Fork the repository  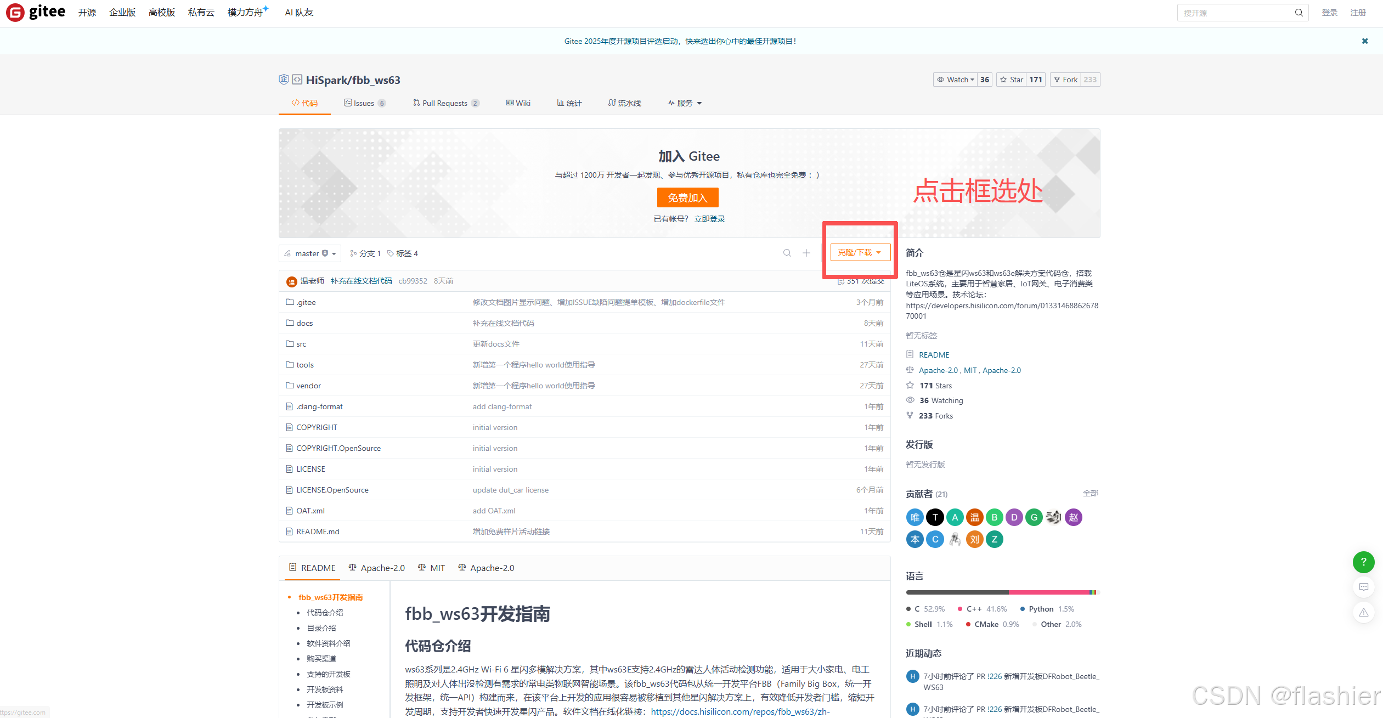[1065, 80]
